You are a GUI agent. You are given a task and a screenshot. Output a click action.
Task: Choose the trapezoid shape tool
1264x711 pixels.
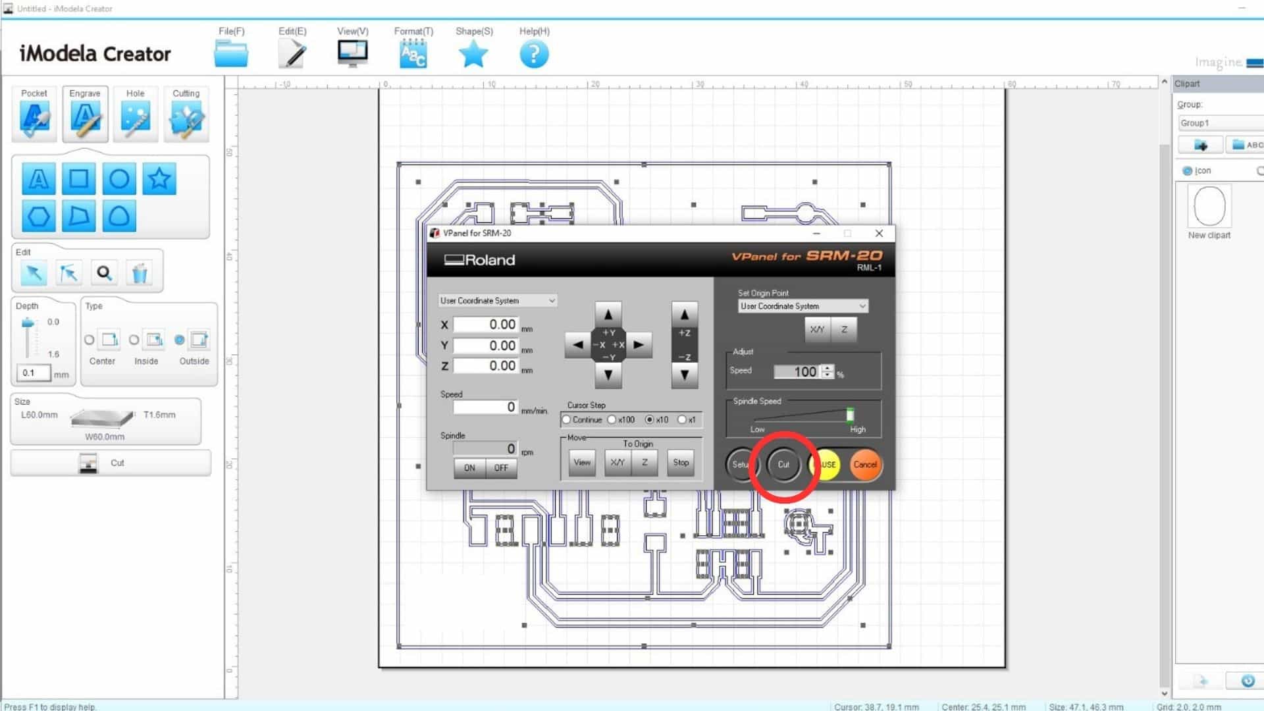pyautogui.click(x=78, y=216)
